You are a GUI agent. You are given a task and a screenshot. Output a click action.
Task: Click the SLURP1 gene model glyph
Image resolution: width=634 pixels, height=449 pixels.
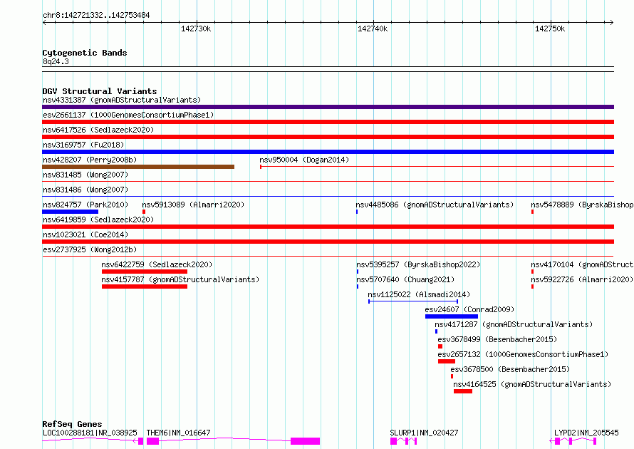pos(403,441)
